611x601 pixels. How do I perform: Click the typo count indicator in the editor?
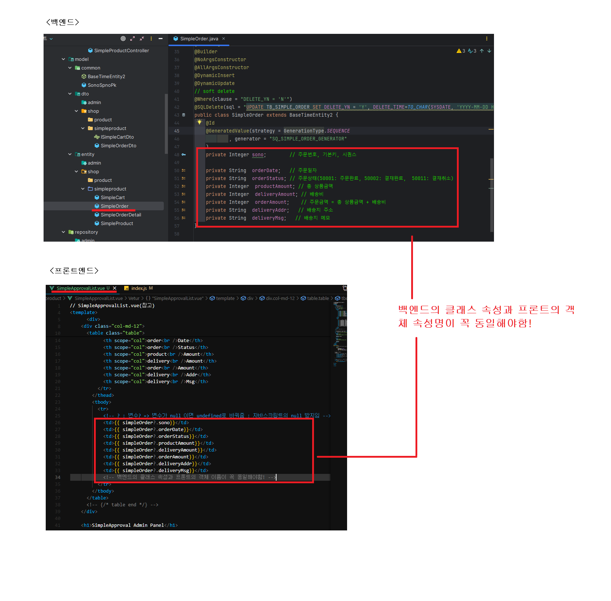click(472, 51)
